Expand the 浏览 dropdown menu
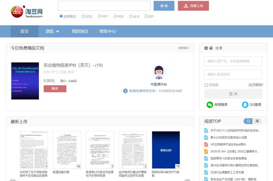The height and width of the screenshot is (181, 273). point(52,31)
